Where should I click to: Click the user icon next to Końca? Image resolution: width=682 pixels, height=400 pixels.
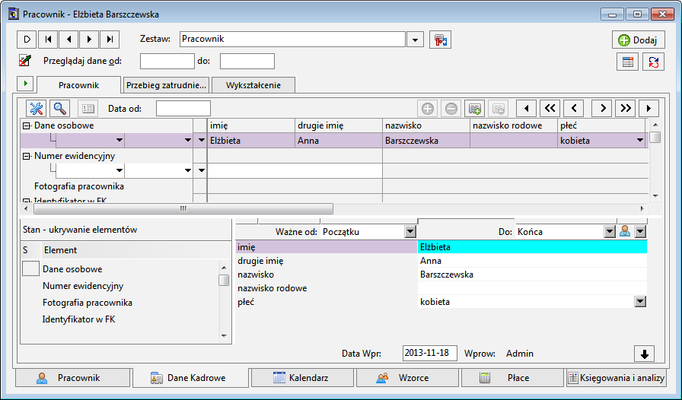pyautogui.click(x=625, y=232)
